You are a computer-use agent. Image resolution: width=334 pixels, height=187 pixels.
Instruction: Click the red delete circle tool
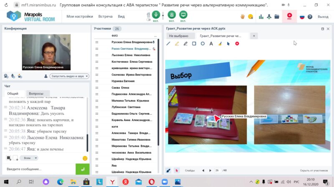coord(237,44)
